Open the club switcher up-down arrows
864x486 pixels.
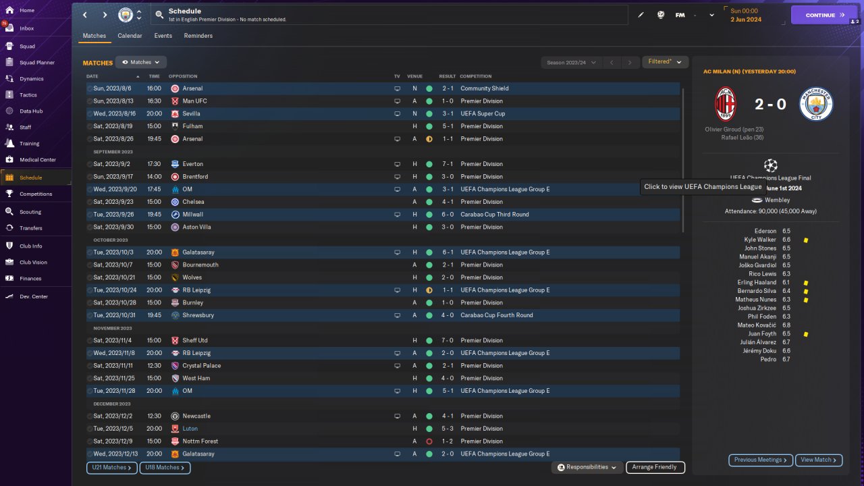[x=139, y=15]
